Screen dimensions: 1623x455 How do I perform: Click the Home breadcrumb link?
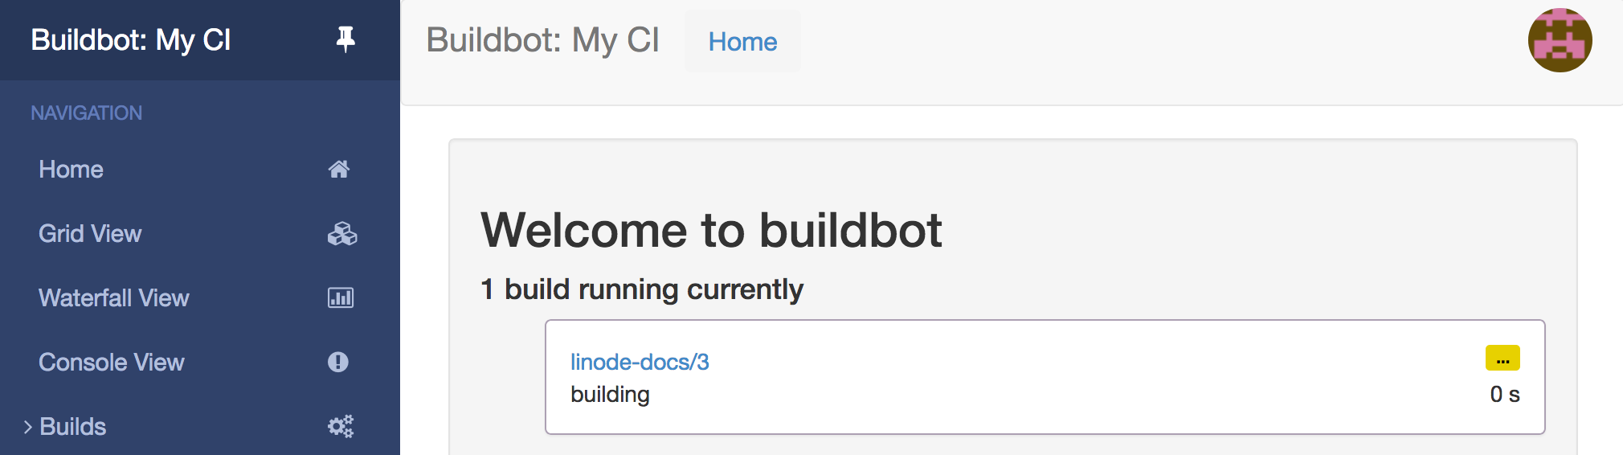(x=742, y=42)
